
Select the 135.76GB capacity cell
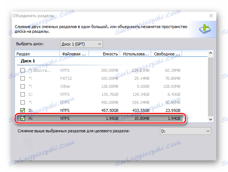click(x=110, y=95)
